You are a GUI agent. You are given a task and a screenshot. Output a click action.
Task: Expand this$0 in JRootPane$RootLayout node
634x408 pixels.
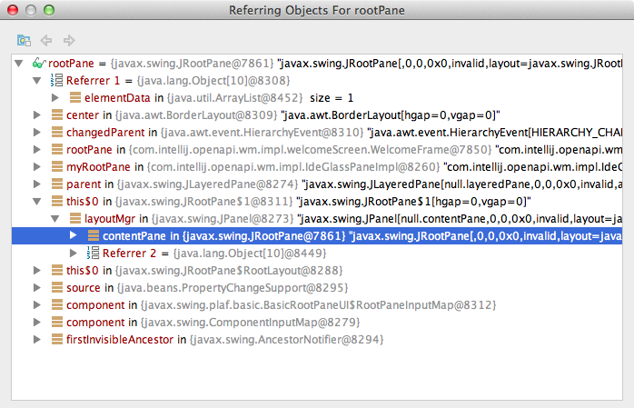[x=37, y=270]
